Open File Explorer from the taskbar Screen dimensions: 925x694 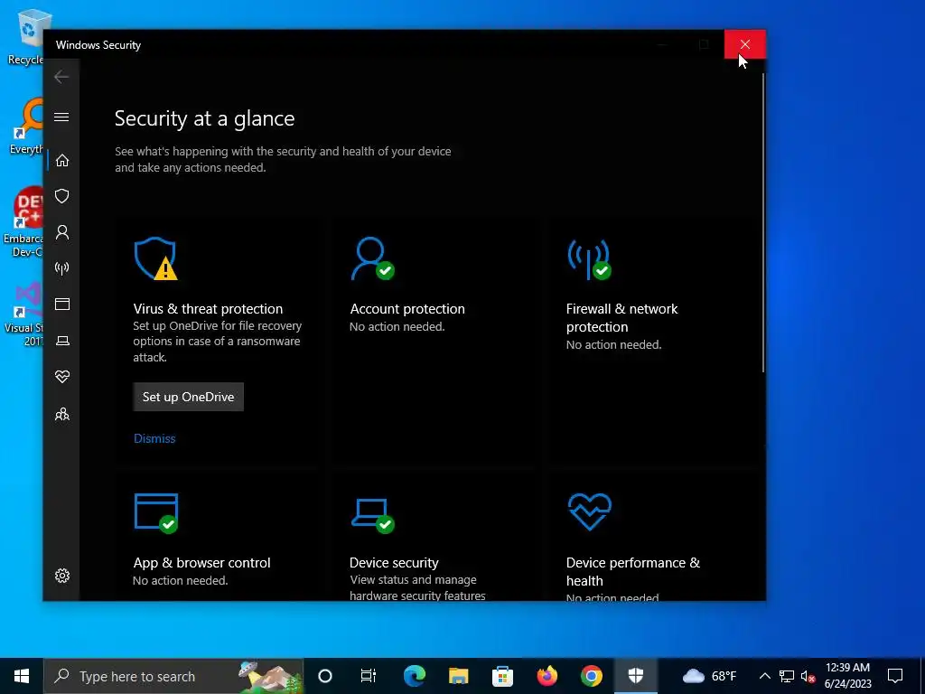[458, 676]
